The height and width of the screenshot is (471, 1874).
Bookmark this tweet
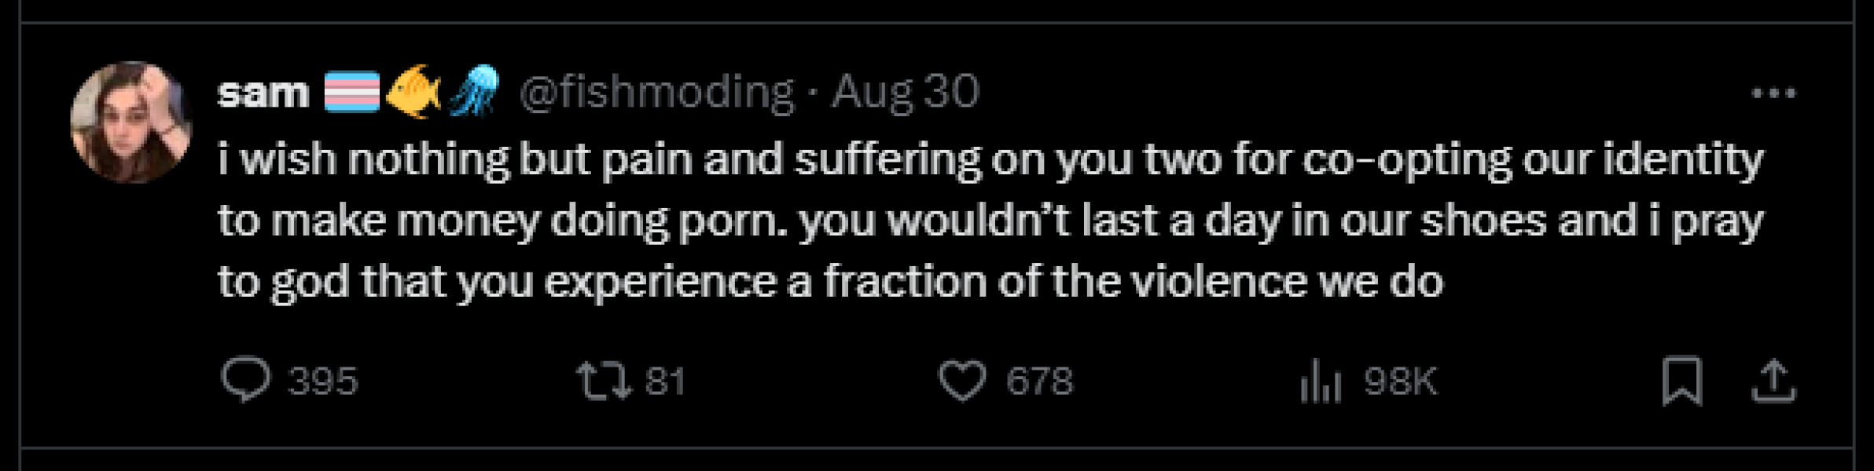point(1682,381)
